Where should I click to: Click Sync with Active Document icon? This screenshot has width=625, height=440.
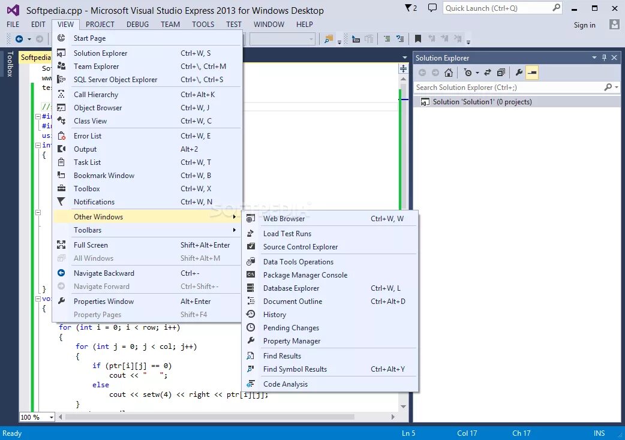[488, 73]
